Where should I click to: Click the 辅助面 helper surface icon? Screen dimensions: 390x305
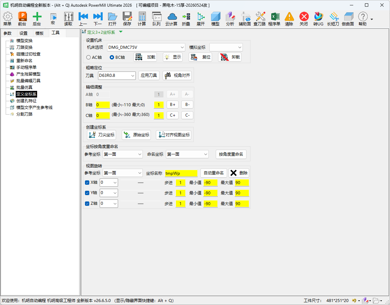pos(245,19)
